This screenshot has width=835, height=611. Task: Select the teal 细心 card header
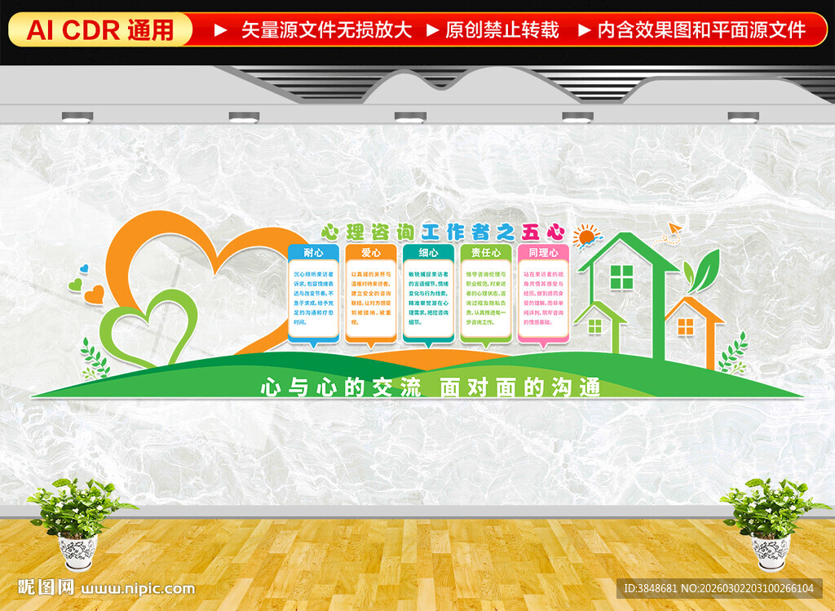429,252
